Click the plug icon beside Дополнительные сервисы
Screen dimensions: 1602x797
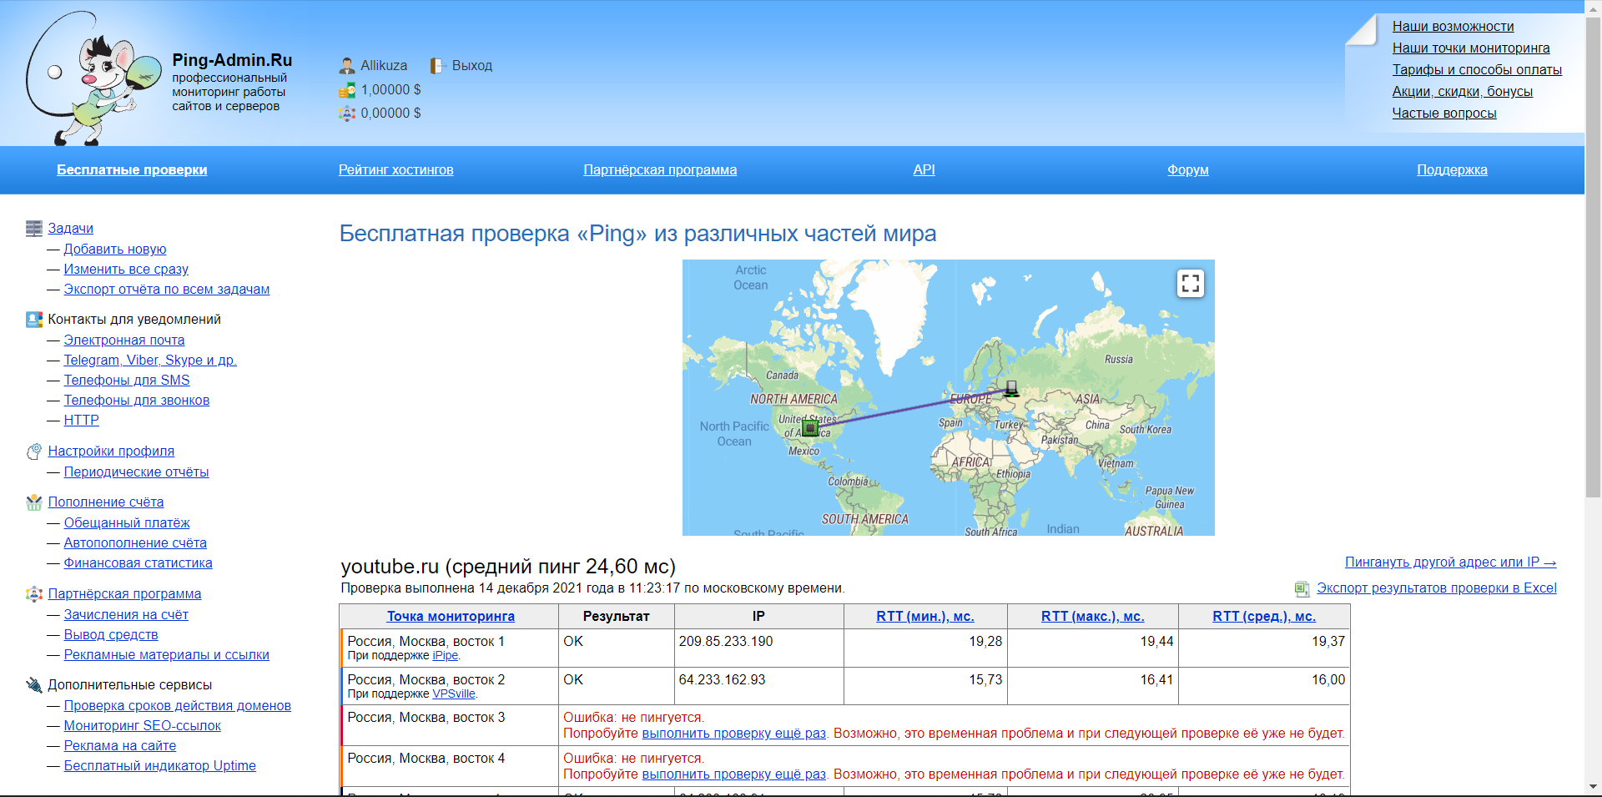click(x=34, y=685)
